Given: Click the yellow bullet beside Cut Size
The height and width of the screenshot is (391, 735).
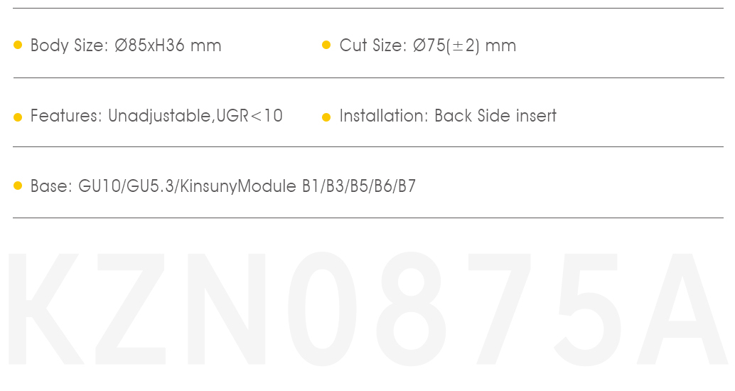Looking at the screenshot, I should 326,45.
